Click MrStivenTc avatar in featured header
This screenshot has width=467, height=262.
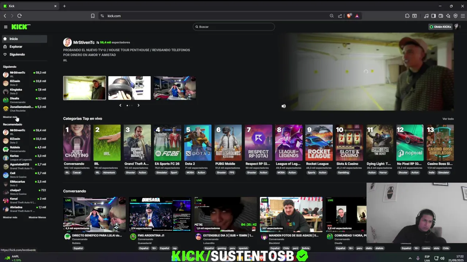click(67, 42)
